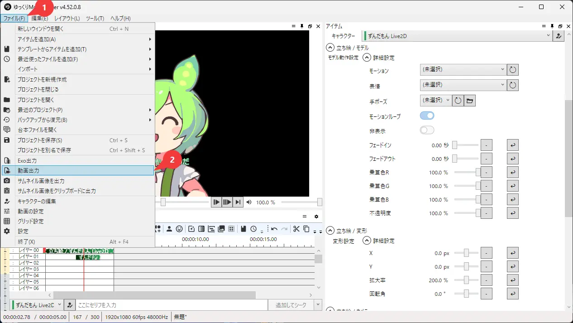Choose プロジェクトを別名で保存 menu entry

(78, 150)
